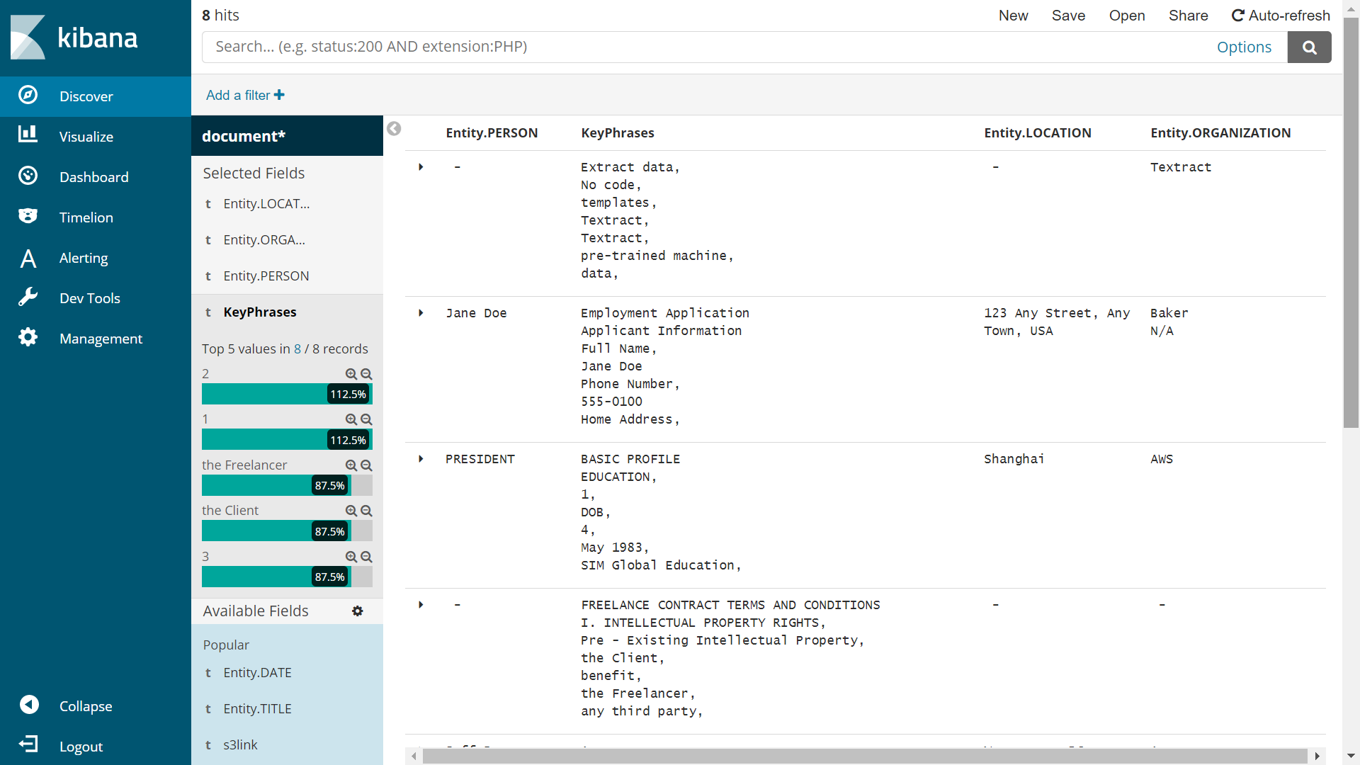Click into the search query field

click(x=708, y=47)
